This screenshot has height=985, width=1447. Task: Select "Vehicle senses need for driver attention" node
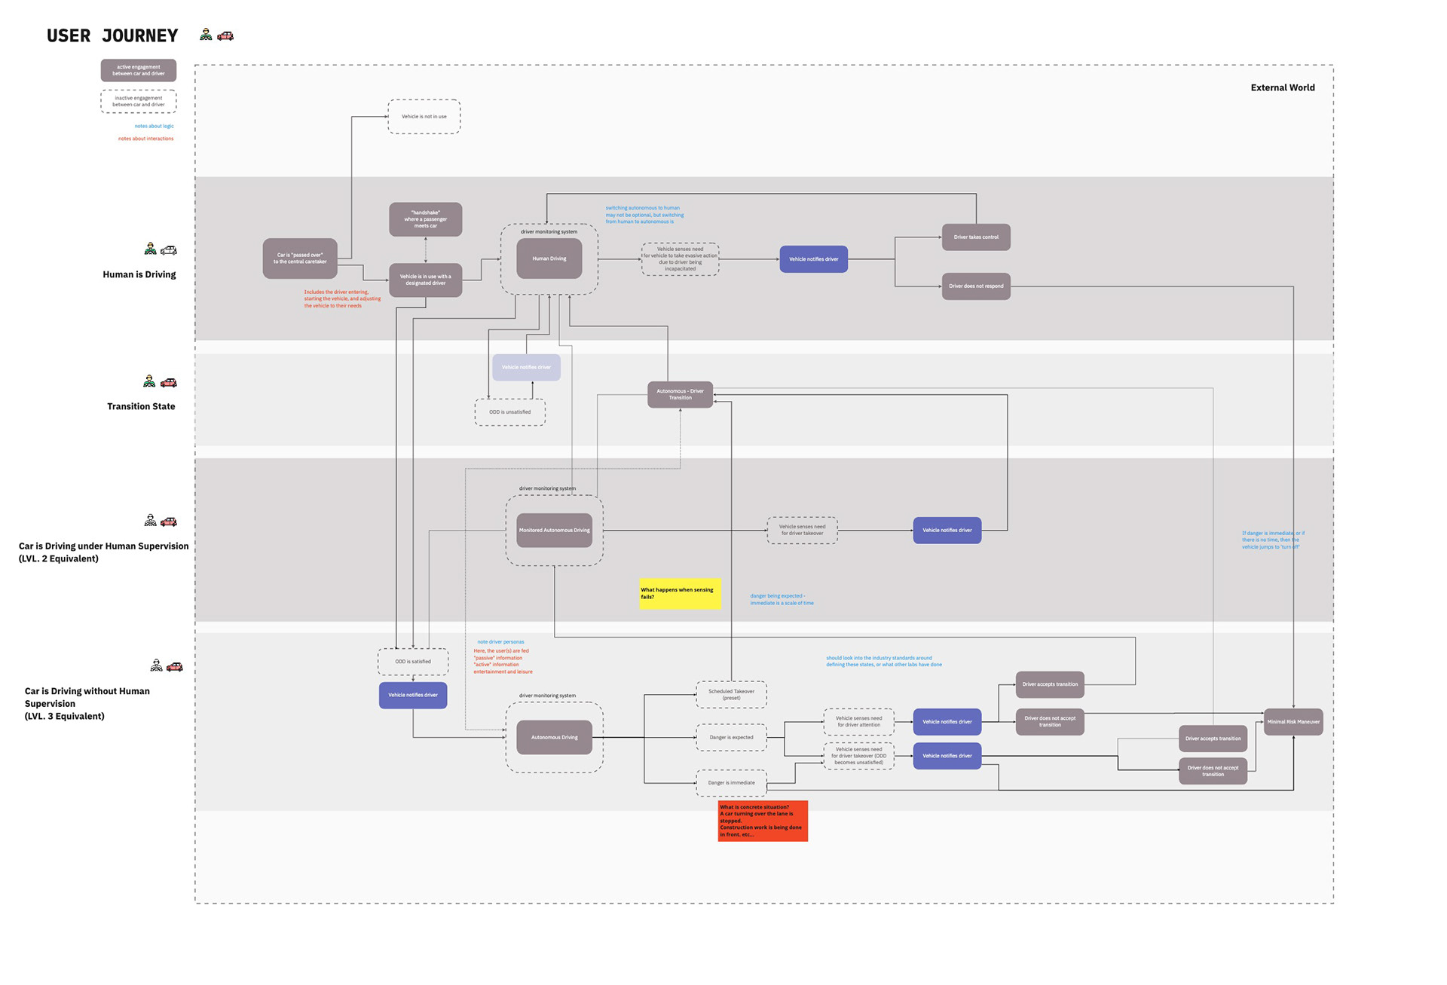[x=859, y=722]
